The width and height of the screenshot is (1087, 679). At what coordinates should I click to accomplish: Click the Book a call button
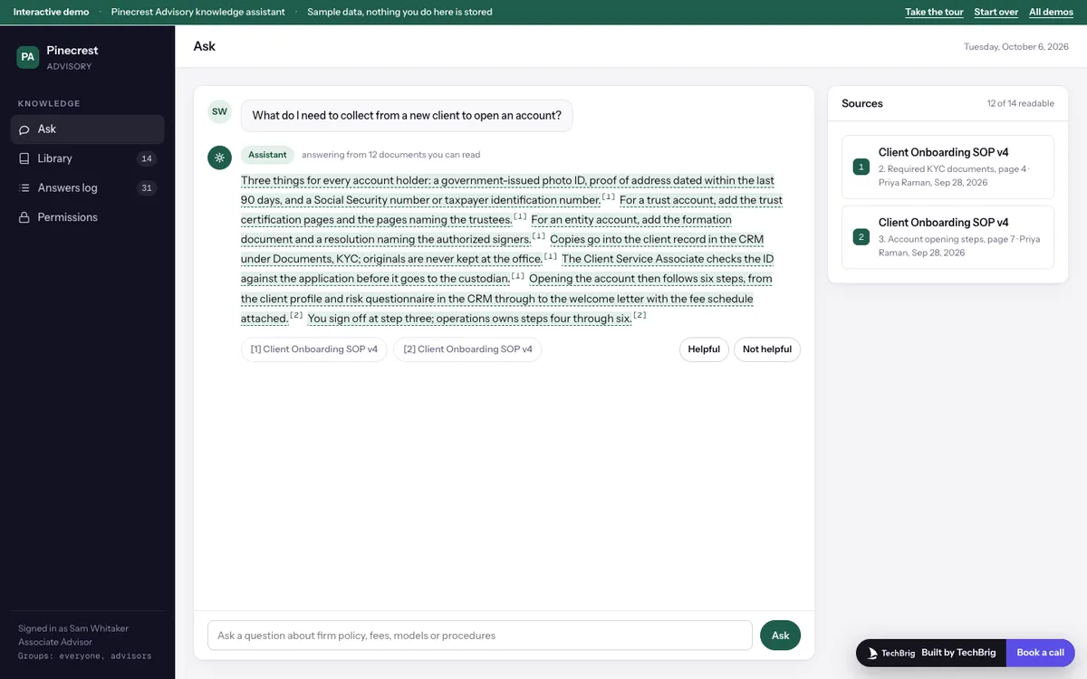click(1040, 653)
